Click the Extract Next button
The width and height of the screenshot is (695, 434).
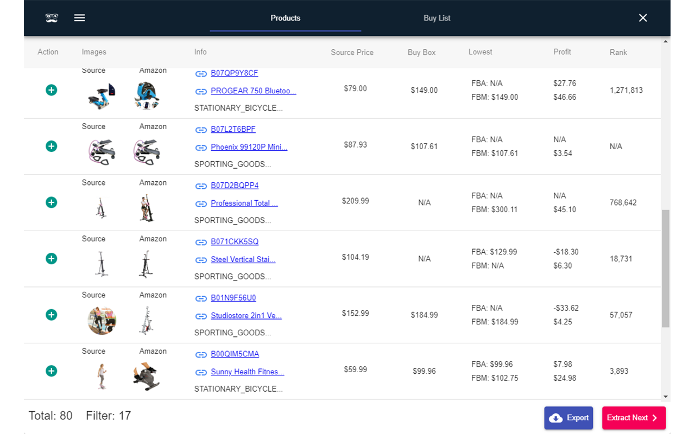tap(634, 418)
